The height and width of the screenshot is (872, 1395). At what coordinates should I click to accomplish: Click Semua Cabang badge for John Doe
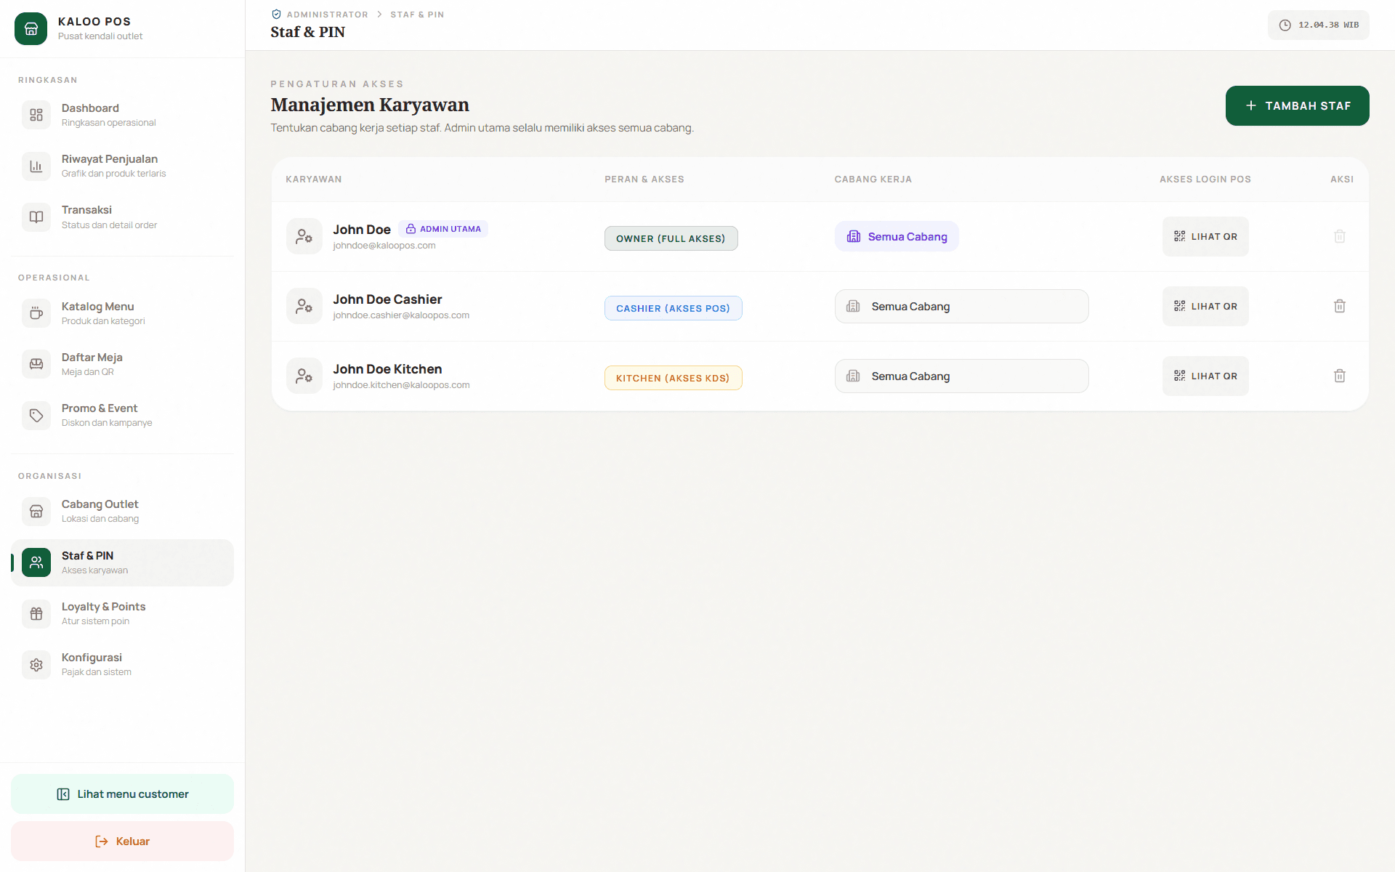coord(897,236)
